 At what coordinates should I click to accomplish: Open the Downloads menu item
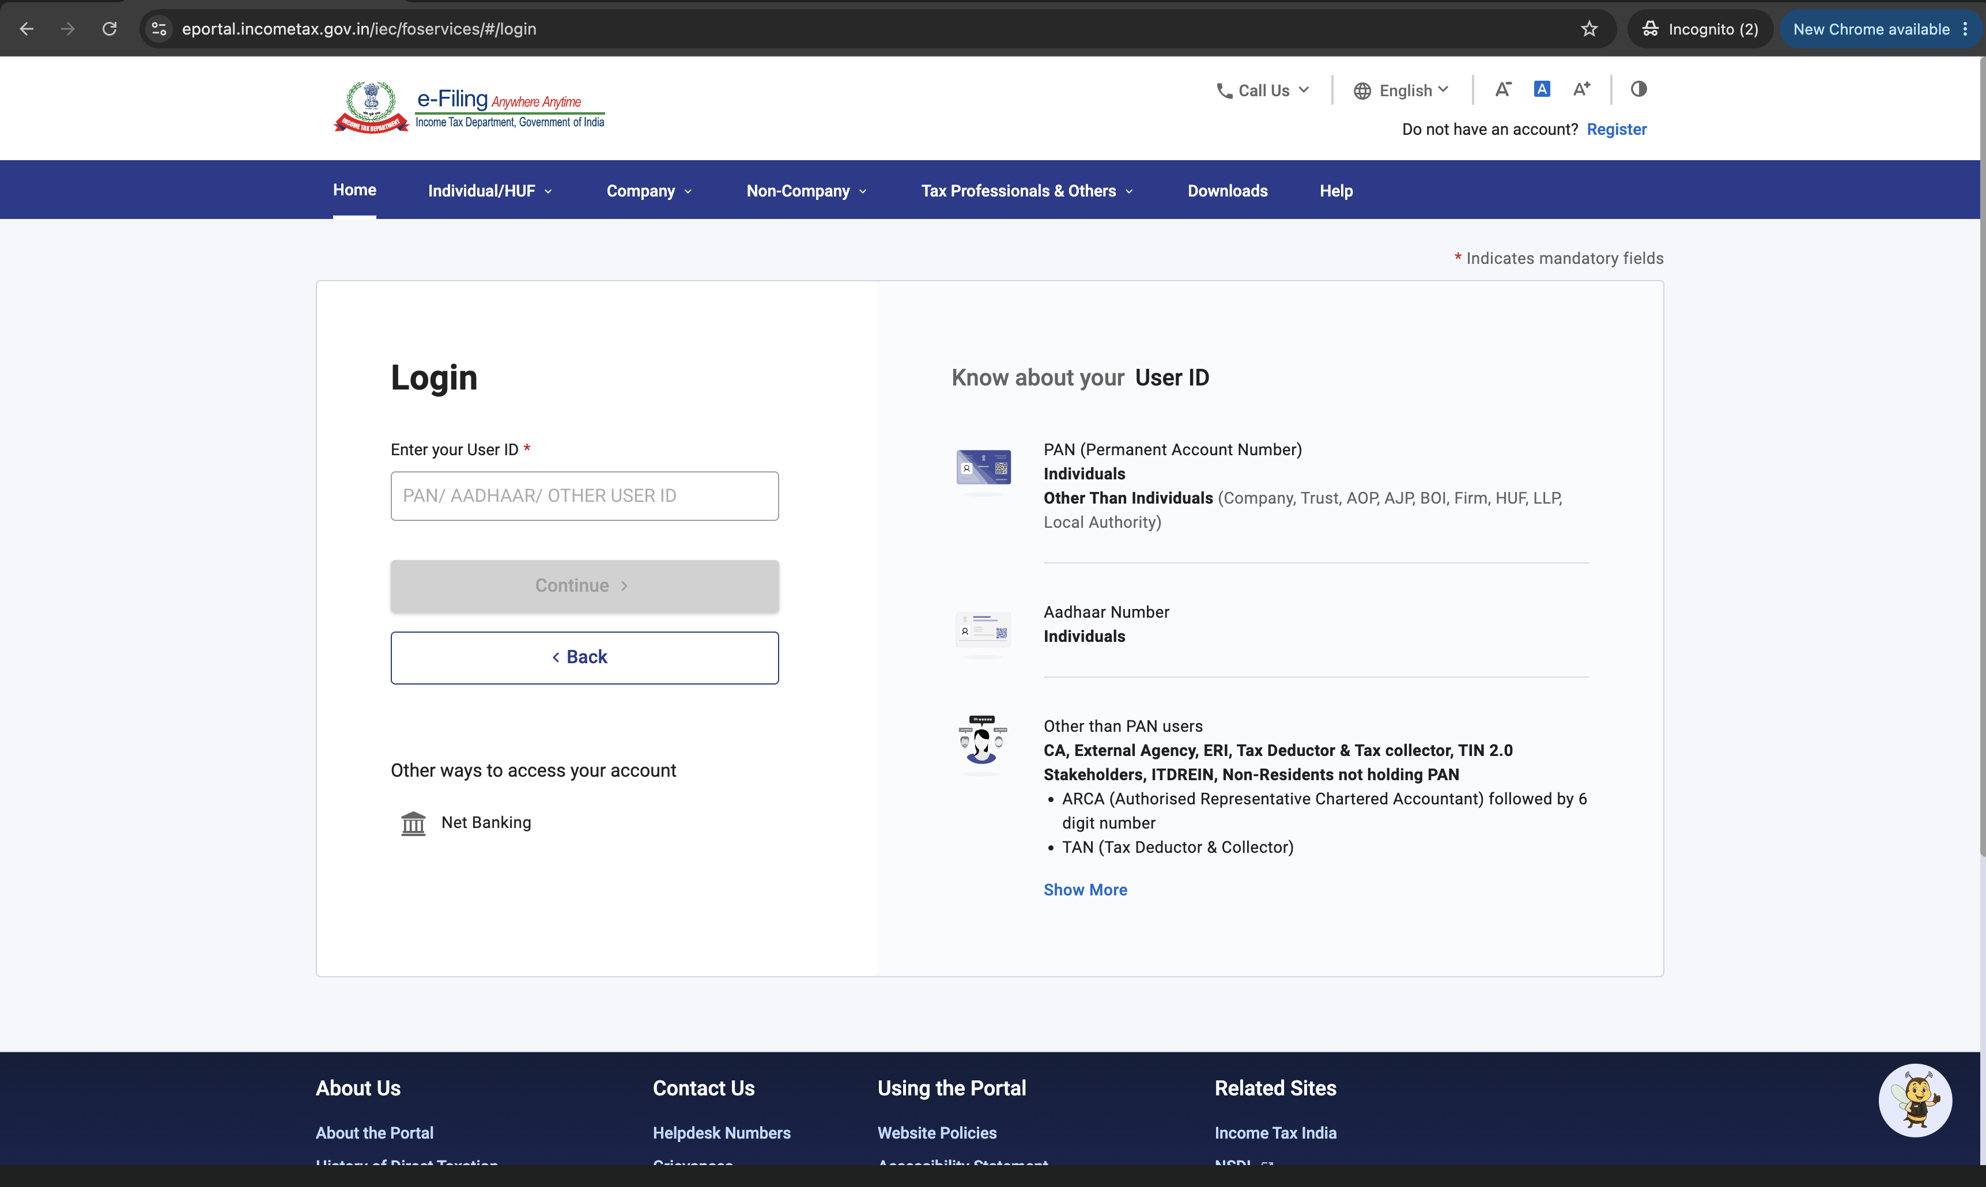tap(1227, 190)
